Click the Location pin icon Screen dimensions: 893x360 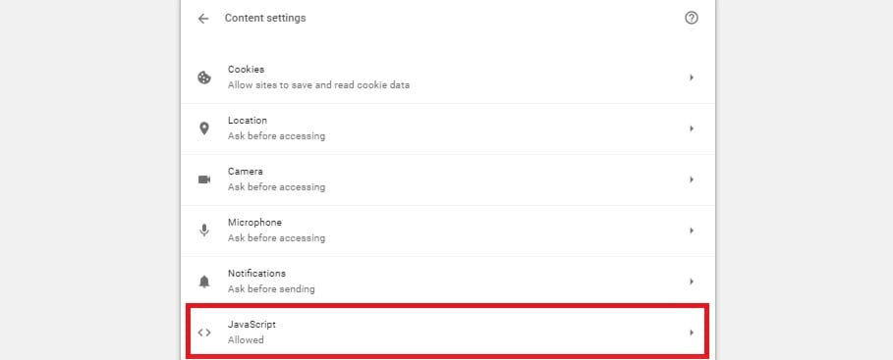pyautogui.click(x=204, y=129)
